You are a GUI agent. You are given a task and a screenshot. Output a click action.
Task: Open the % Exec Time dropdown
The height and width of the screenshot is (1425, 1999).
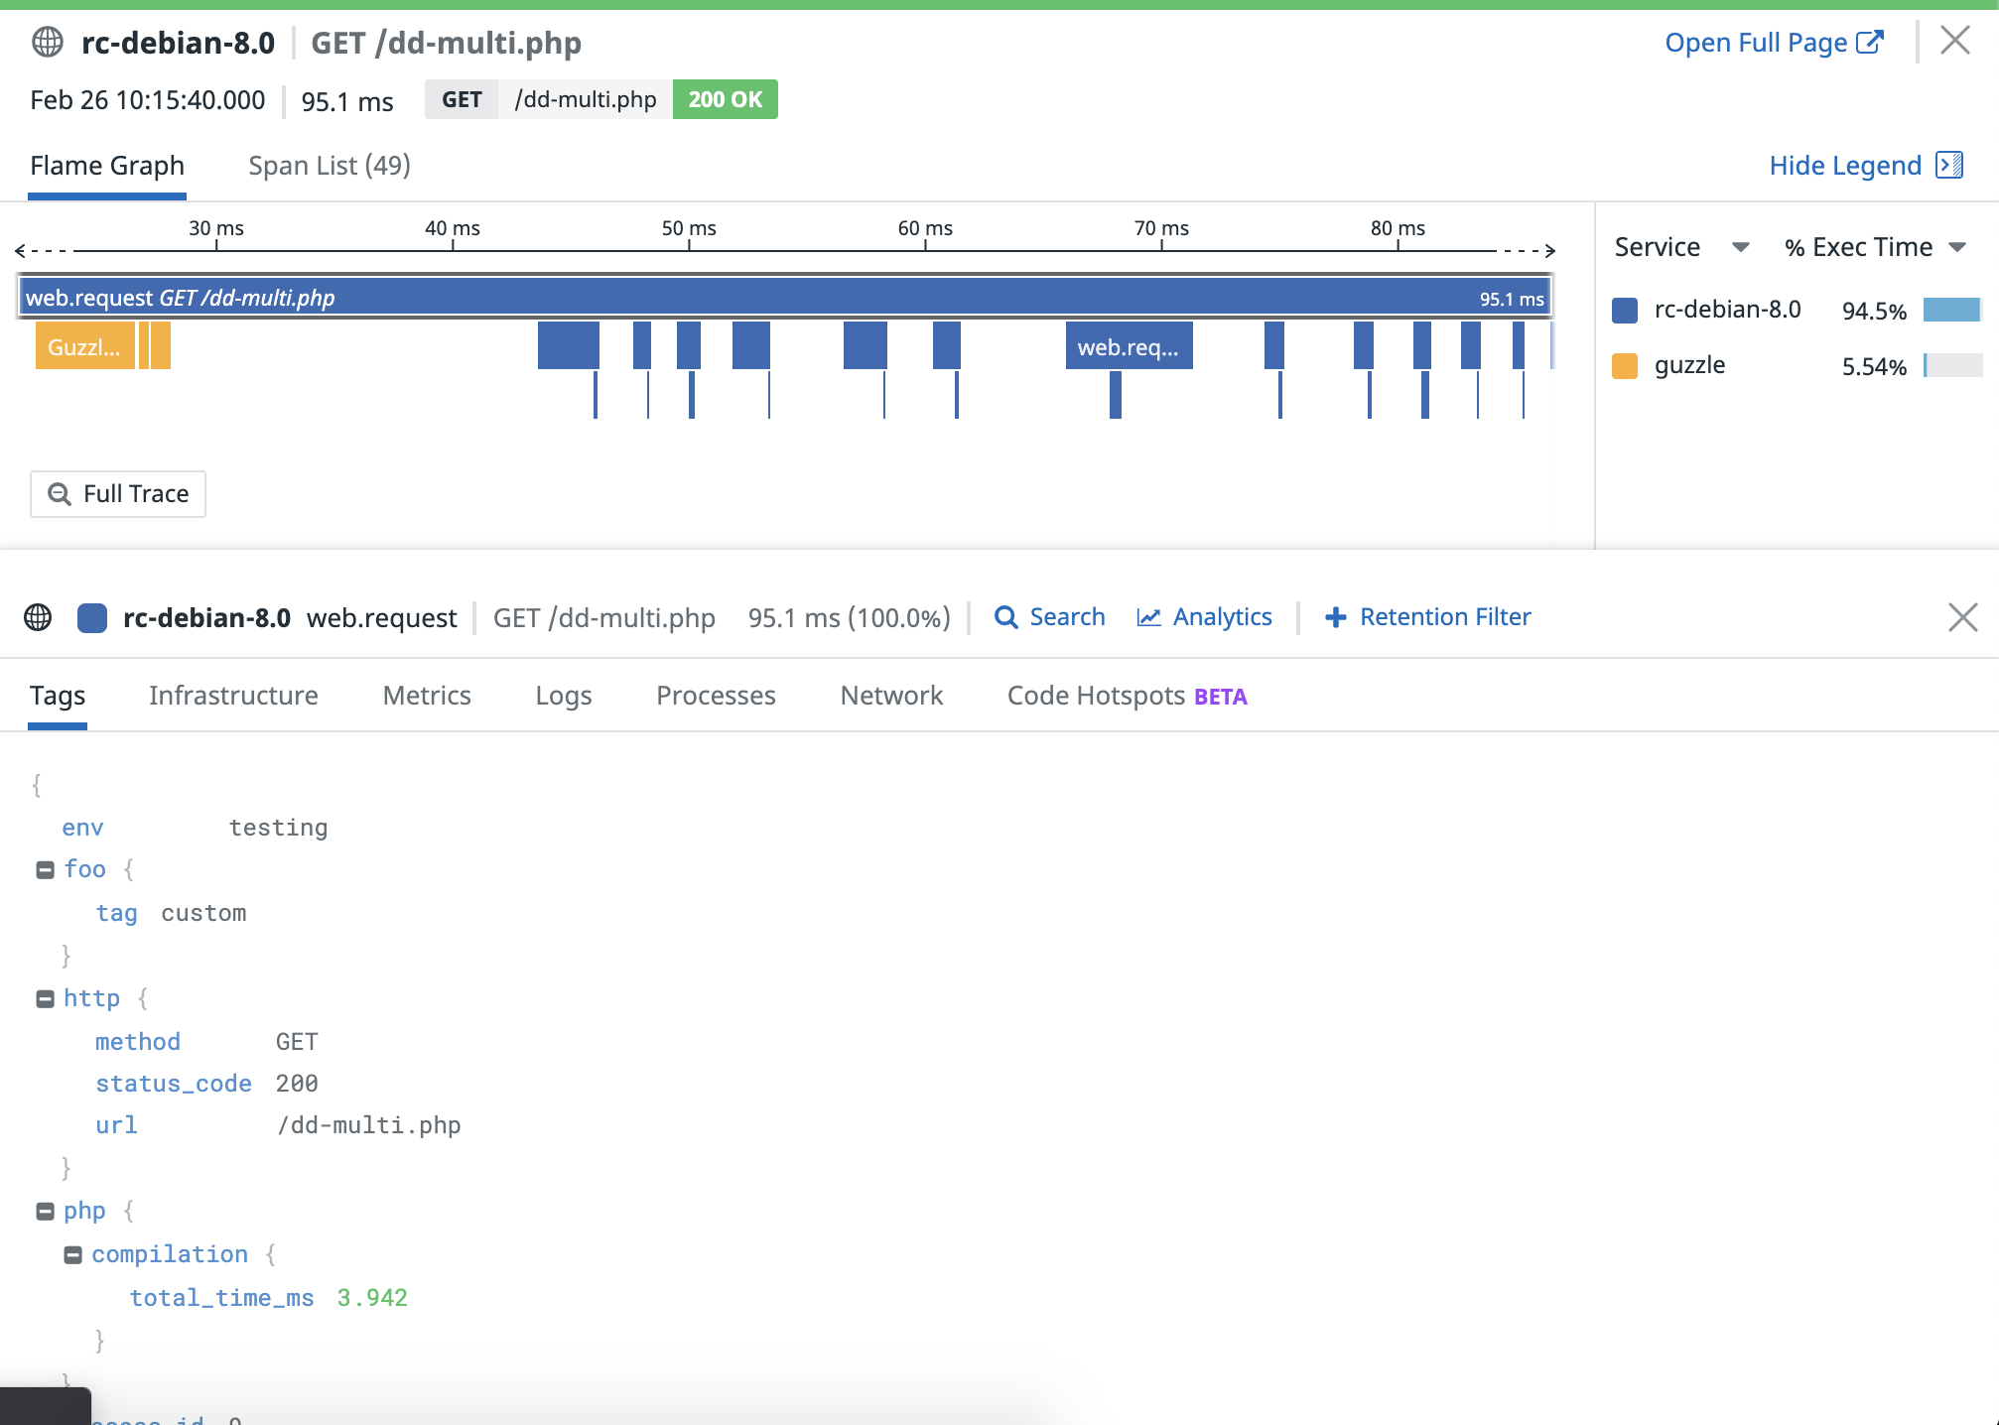[x=1956, y=247]
